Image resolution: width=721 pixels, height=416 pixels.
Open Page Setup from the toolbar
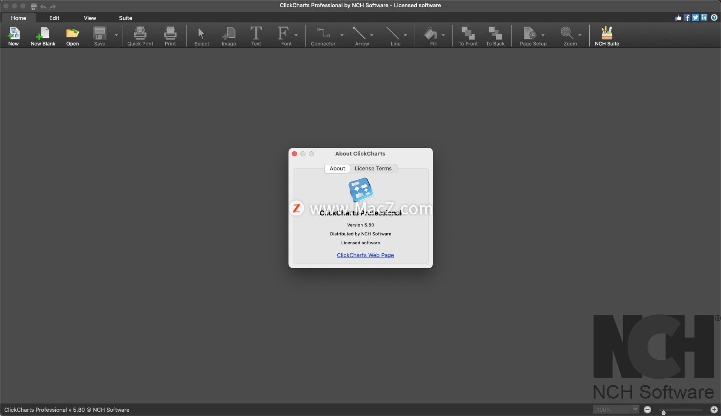pyautogui.click(x=530, y=33)
